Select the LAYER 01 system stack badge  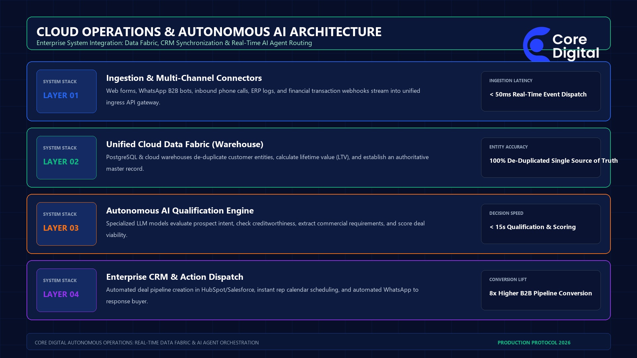coord(66,91)
